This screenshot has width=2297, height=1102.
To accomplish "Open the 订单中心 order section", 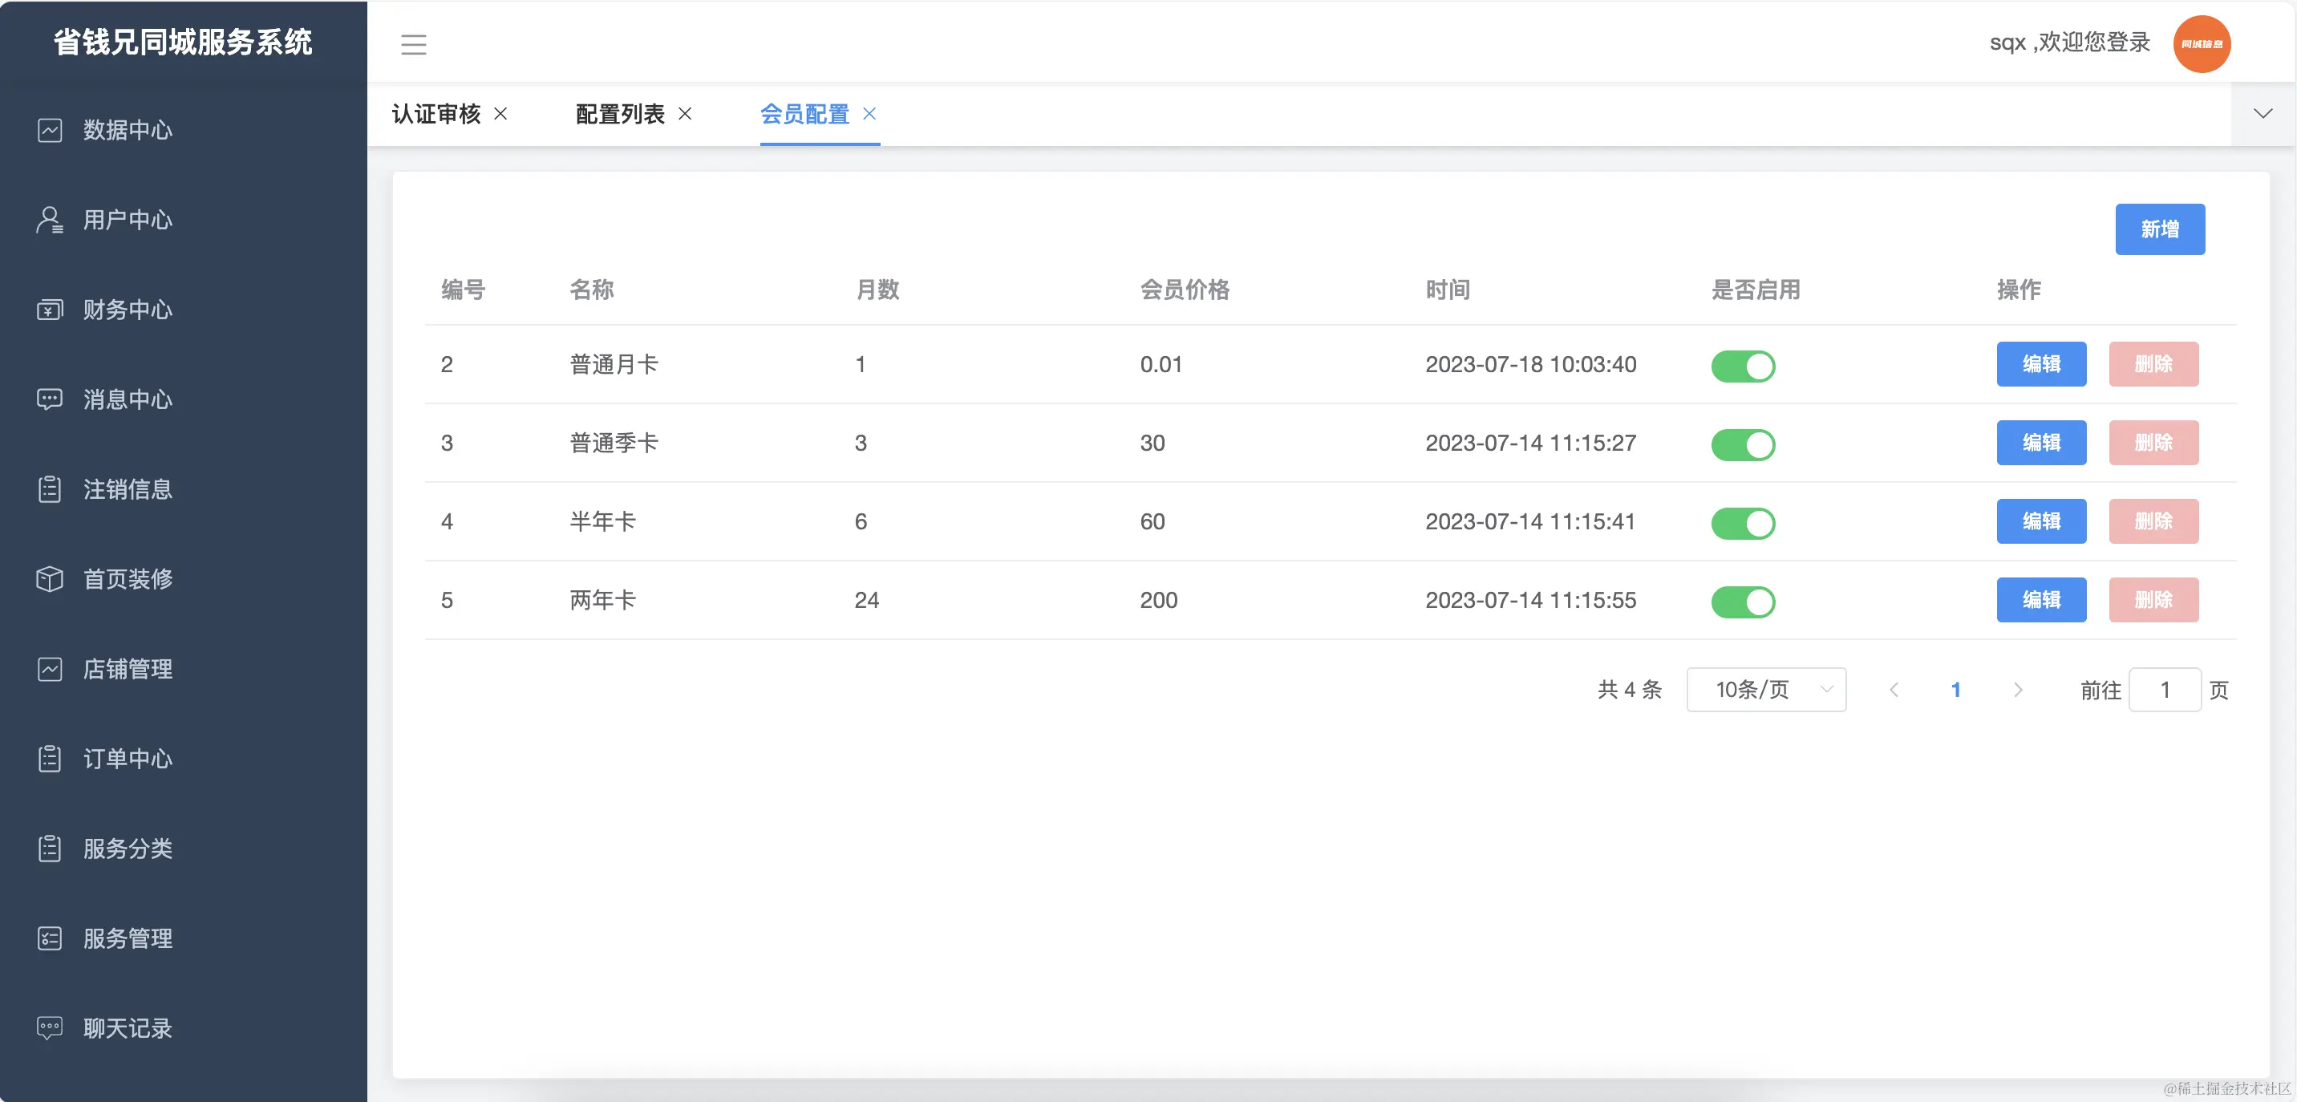I will 127,759.
